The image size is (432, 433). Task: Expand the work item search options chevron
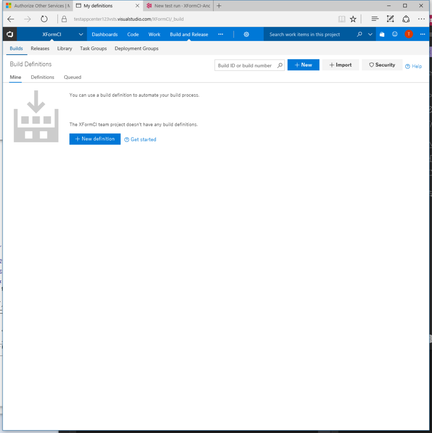click(370, 34)
